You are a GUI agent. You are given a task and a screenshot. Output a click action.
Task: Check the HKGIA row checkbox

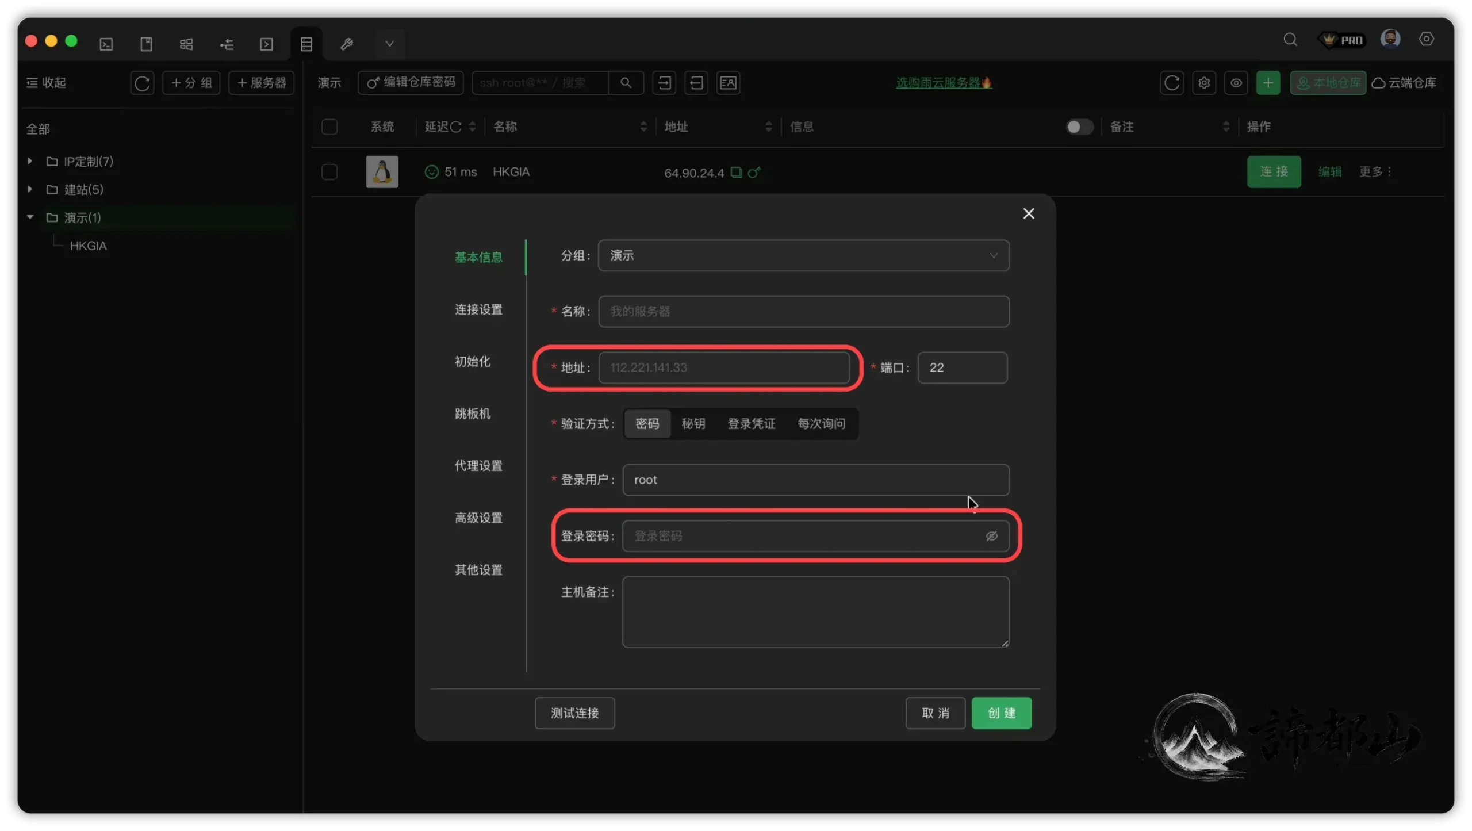[329, 171]
